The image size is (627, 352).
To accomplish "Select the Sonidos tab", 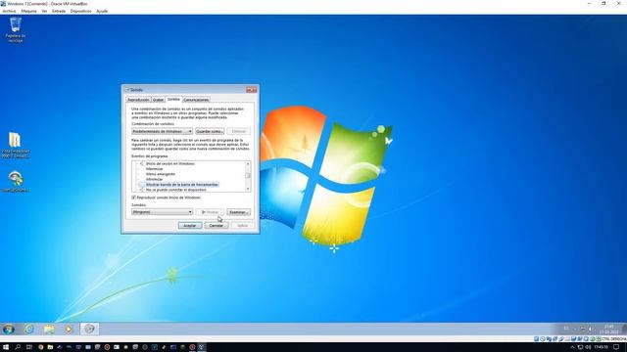I will click(x=173, y=99).
